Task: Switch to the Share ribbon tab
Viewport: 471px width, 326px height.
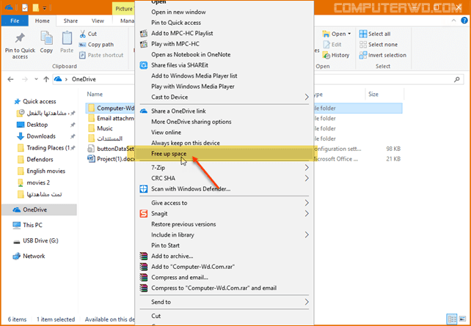Action: (x=70, y=21)
